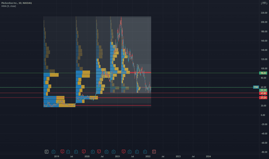Click the green 59.39 last price label

[263, 90]
